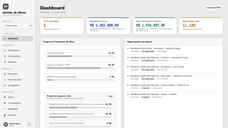Open the Disciplinas page
The width and height of the screenshot is (228, 128).
pos(17,109)
